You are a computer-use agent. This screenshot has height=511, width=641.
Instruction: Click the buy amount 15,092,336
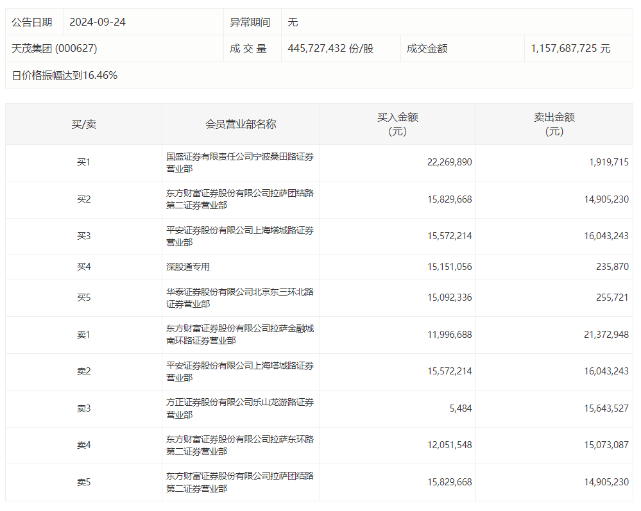449,297
